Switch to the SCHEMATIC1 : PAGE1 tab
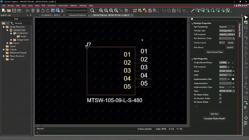 (x=50, y=15)
